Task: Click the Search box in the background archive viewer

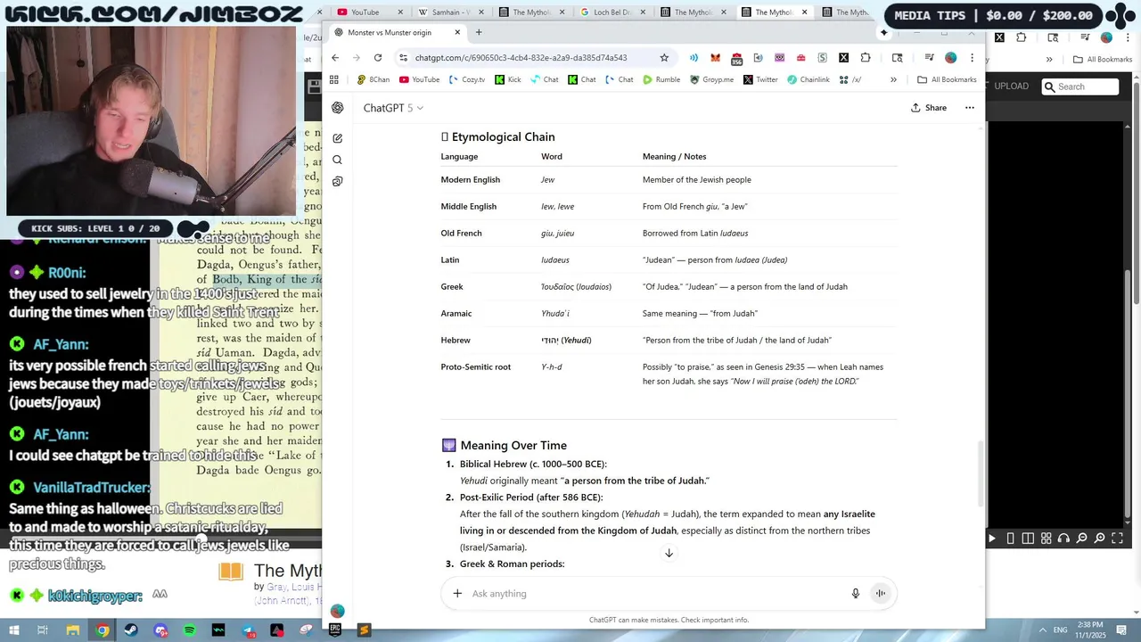Action: pyautogui.click(x=1080, y=86)
